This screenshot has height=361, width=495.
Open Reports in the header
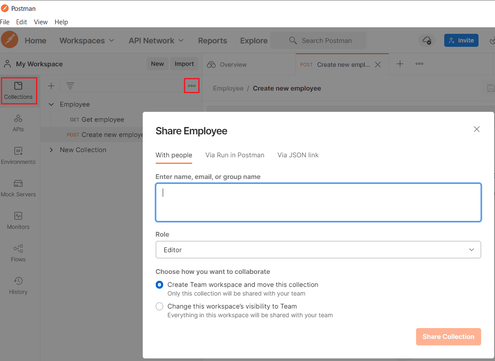coord(213,41)
